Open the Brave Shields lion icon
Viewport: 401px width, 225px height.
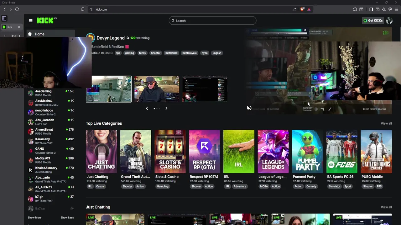(x=302, y=9)
